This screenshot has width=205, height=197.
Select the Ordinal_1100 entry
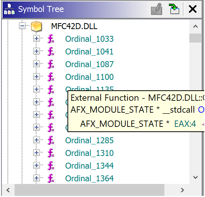coord(89,77)
